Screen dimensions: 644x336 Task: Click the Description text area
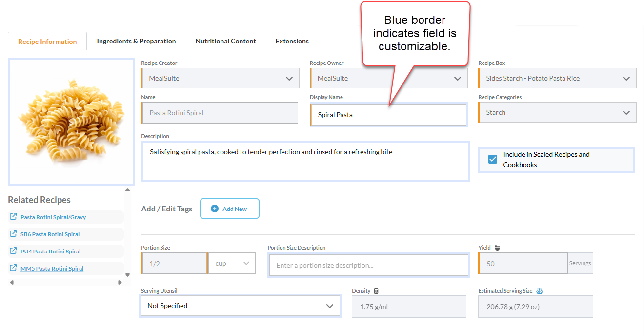(305, 161)
